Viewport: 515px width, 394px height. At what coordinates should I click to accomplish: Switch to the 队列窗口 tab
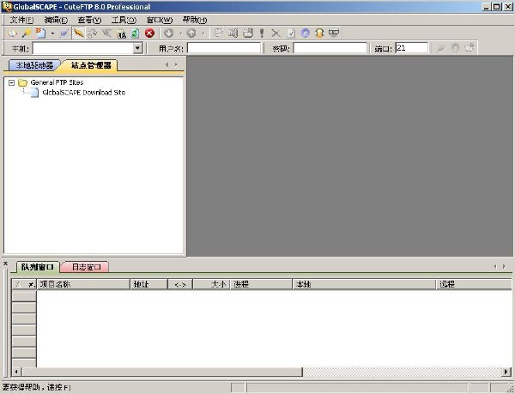[x=37, y=267]
